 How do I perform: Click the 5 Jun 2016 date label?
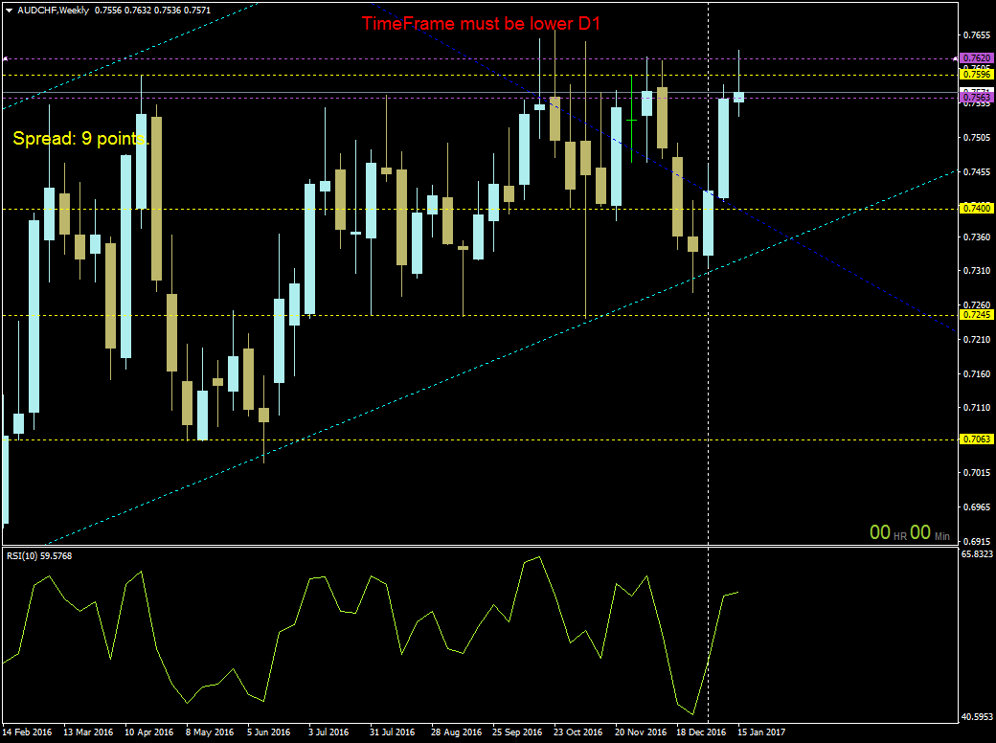click(271, 732)
